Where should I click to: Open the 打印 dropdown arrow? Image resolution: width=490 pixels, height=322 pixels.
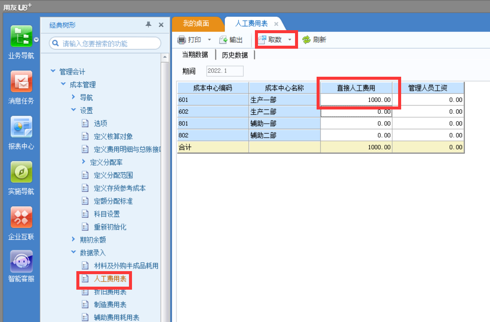209,40
